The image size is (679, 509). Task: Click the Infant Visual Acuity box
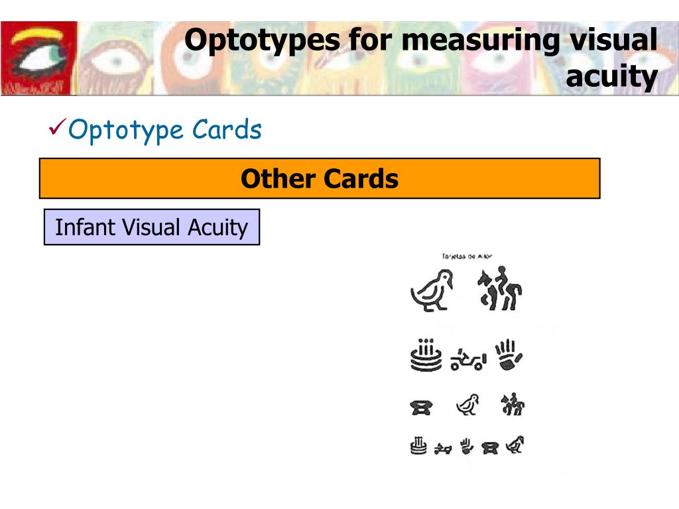[x=152, y=227]
